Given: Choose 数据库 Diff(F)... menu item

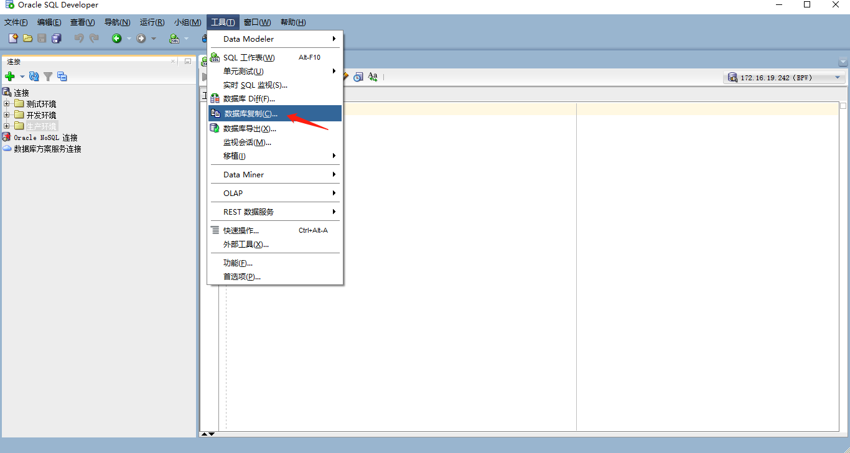Looking at the screenshot, I should click(x=275, y=98).
